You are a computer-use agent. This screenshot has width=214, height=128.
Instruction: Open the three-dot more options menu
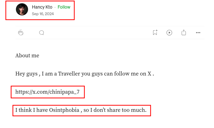coord(198,33)
